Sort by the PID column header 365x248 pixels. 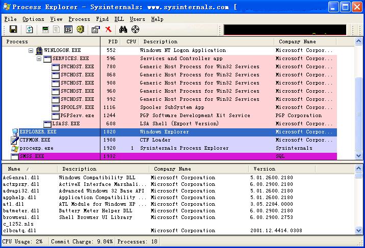tap(113, 42)
